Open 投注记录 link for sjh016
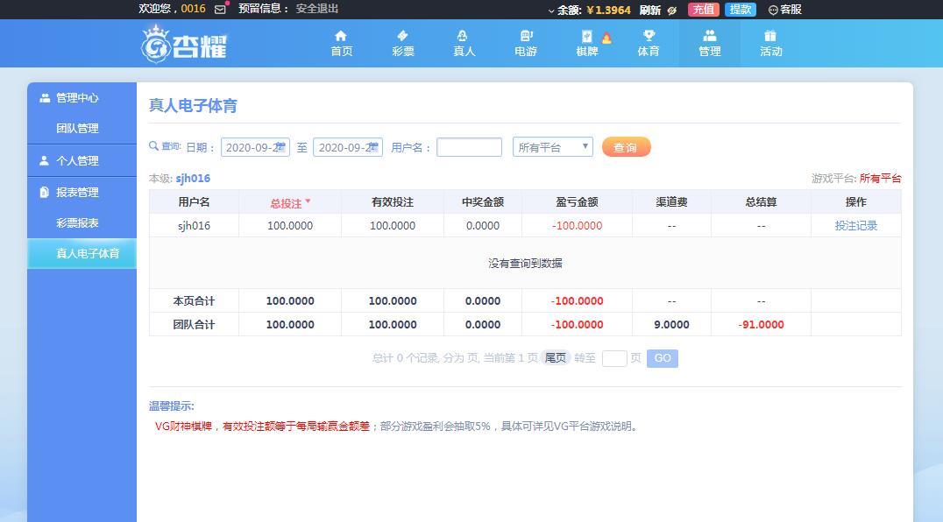The image size is (943, 522). click(x=855, y=225)
